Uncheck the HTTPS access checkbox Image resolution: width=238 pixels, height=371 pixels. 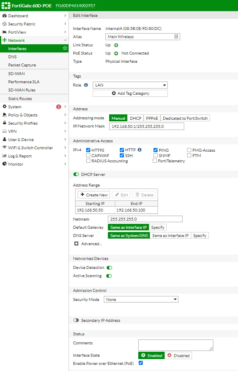(88, 150)
